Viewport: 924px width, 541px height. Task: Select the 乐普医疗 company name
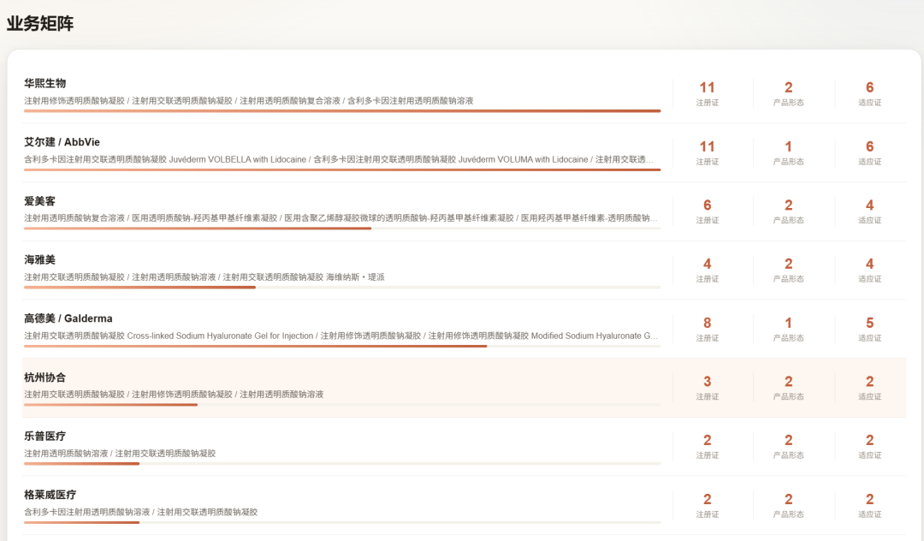click(x=44, y=436)
